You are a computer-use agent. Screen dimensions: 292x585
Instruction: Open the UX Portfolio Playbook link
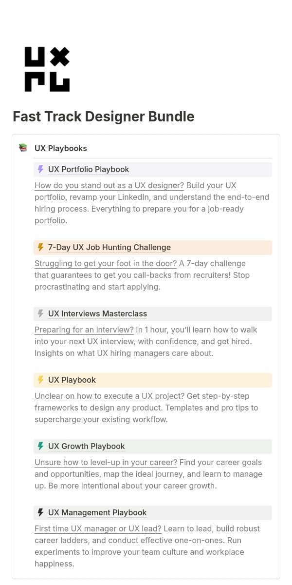(x=89, y=170)
